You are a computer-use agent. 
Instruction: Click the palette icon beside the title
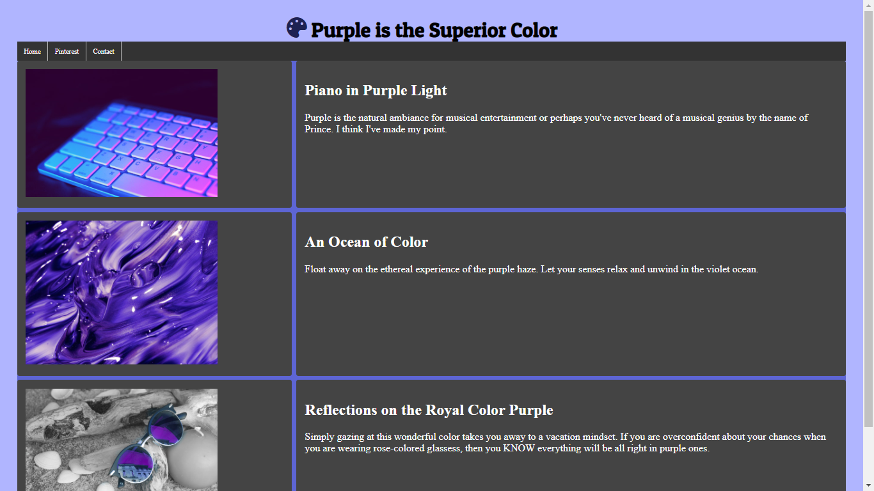click(x=297, y=27)
